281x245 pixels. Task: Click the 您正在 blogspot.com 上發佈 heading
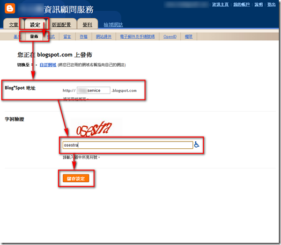[55, 55]
